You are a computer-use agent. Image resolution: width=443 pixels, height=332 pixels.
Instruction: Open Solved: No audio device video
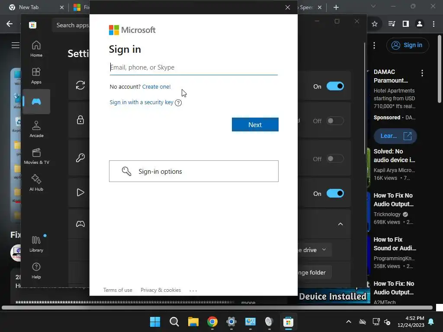395,156
